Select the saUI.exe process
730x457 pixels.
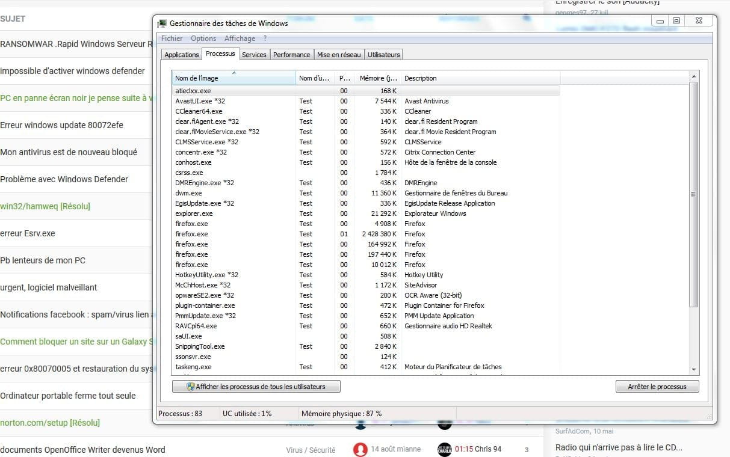click(x=365, y=336)
